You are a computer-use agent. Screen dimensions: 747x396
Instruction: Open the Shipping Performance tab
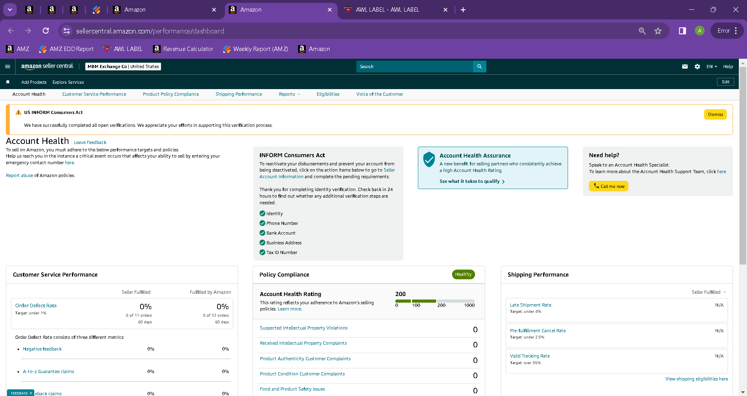tap(239, 94)
